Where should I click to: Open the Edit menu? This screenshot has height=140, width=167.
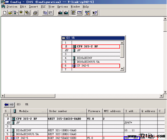23,7
